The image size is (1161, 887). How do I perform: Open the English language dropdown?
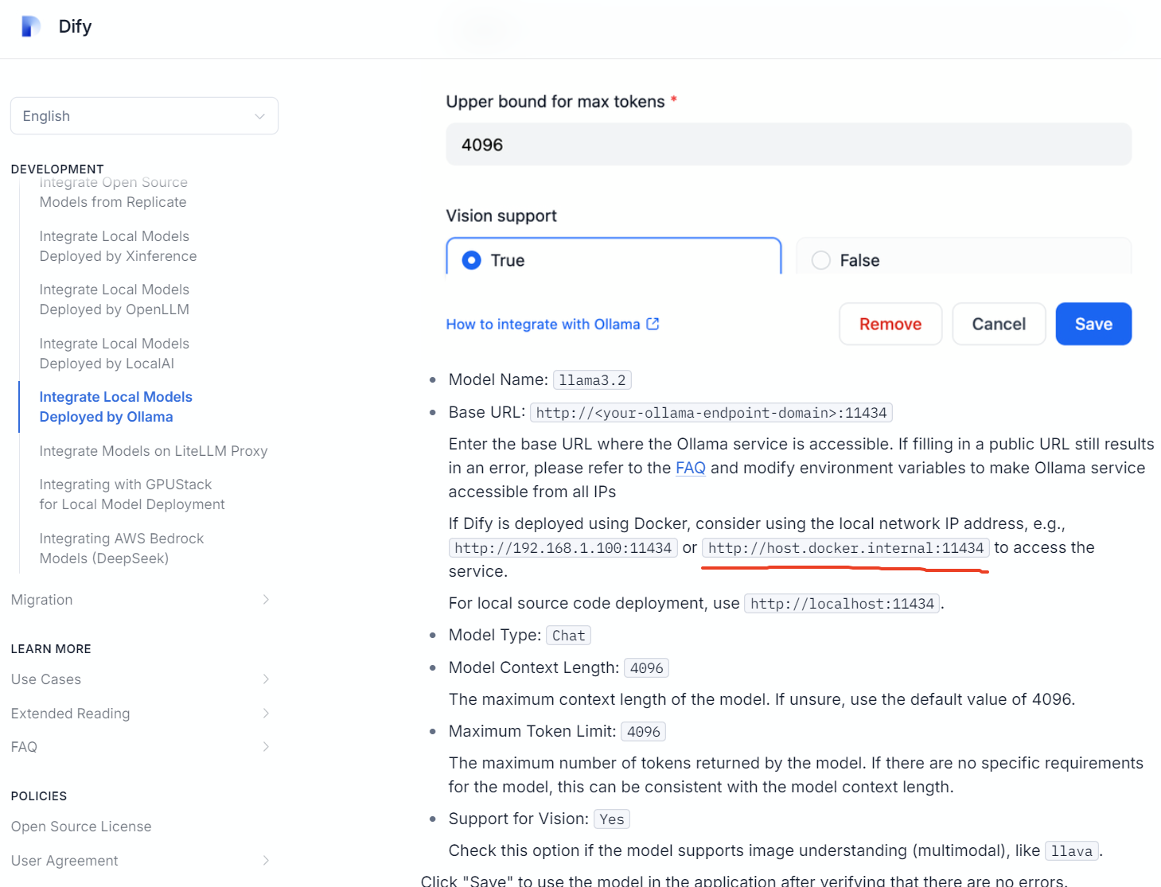[x=144, y=116]
